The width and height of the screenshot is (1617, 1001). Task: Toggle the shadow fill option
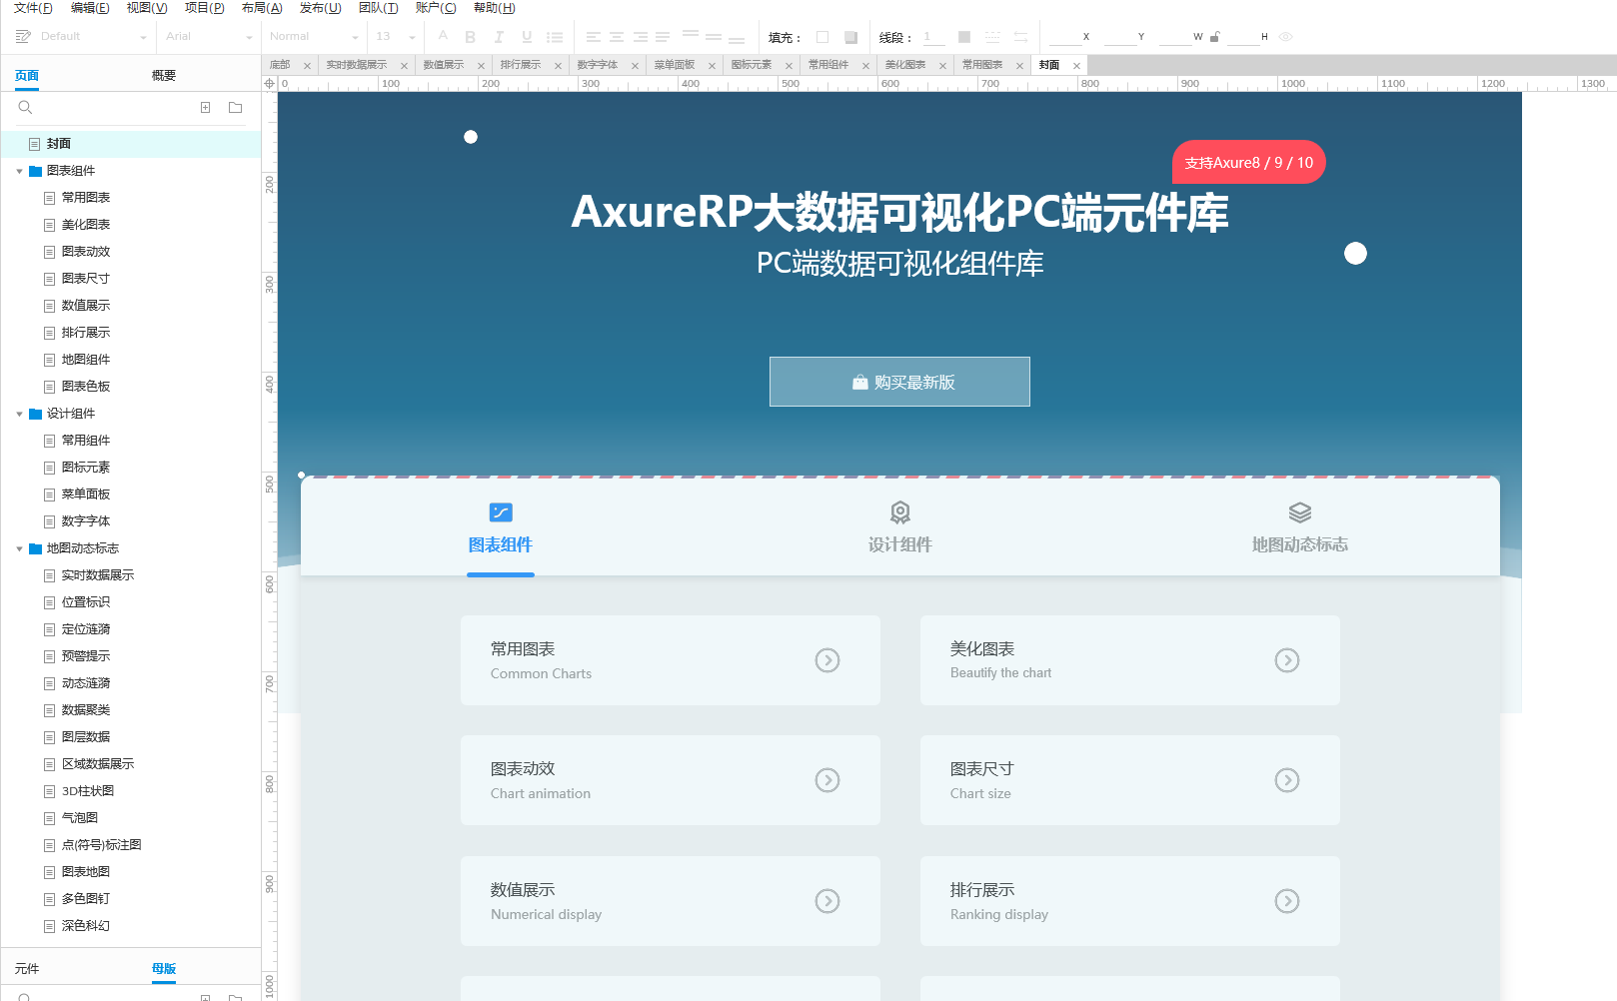tap(850, 37)
